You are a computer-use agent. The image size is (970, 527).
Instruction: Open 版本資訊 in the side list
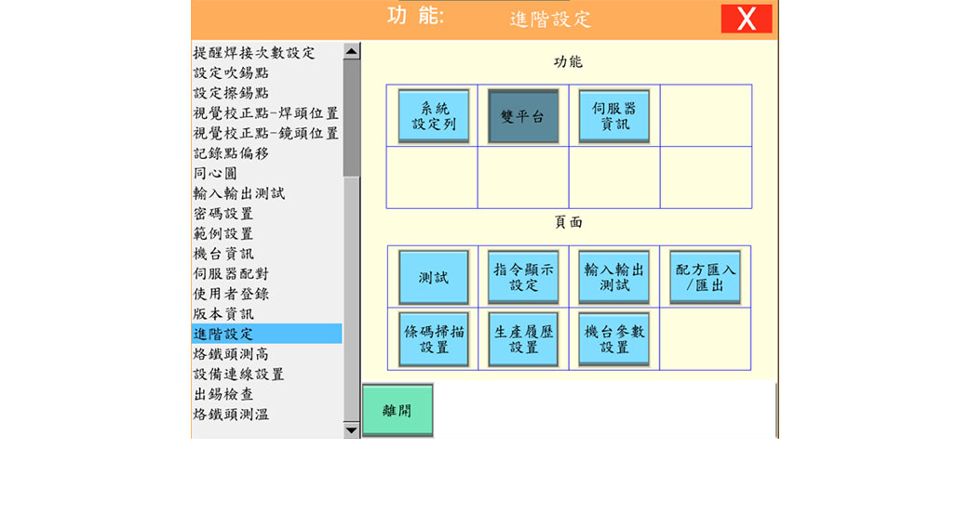[x=223, y=314]
